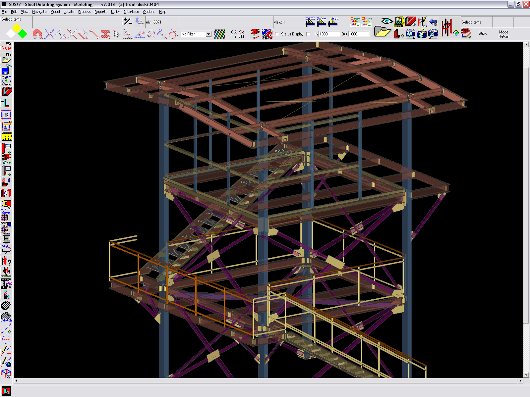This screenshot has width=530, height=397.
Task: Click the plus/minus elevation icon
Action: click(x=128, y=22)
